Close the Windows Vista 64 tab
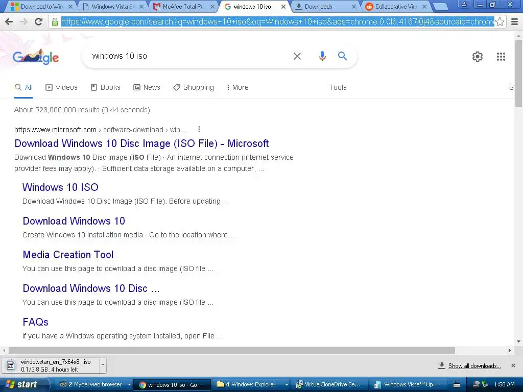The image size is (523, 392). [x=141, y=6]
